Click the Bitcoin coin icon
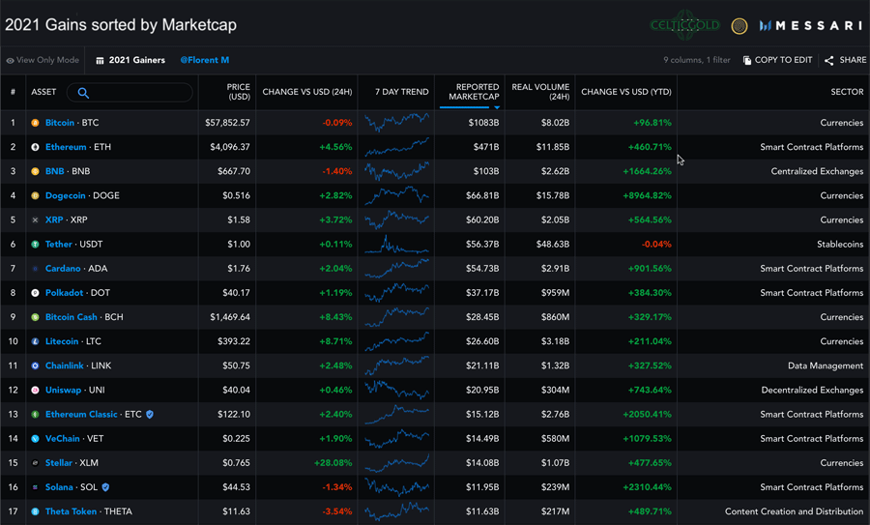 (36, 123)
